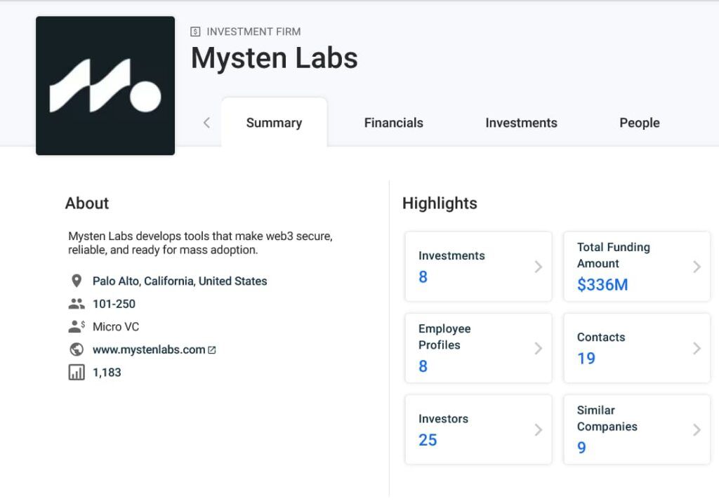The width and height of the screenshot is (719, 501).
Task: Click the investor type person icon
Action: (77, 327)
